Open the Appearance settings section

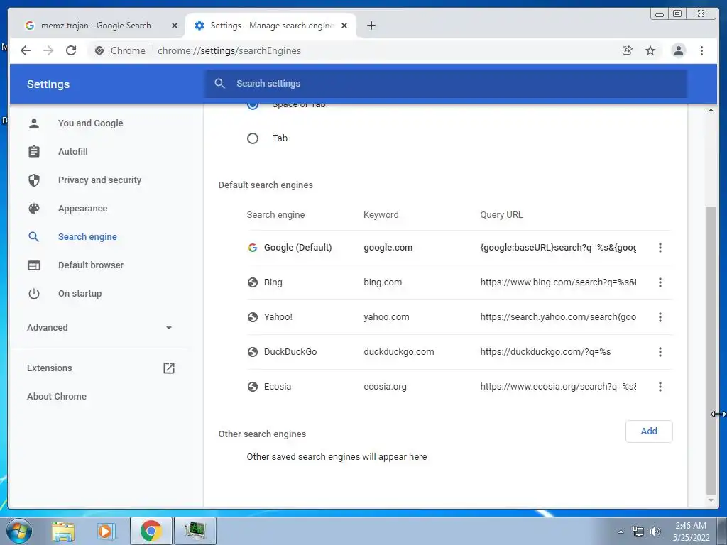click(x=82, y=209)
